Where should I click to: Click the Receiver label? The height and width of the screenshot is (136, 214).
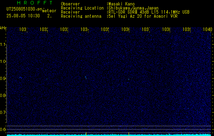pyautogui.click(x=70, y=12)
